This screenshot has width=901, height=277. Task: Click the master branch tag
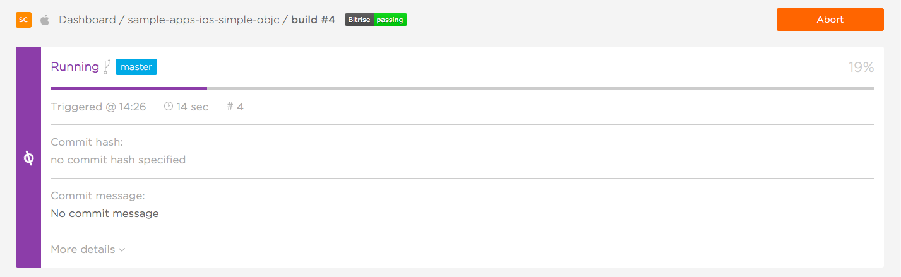pyautogui.click(x=136, y=66)
